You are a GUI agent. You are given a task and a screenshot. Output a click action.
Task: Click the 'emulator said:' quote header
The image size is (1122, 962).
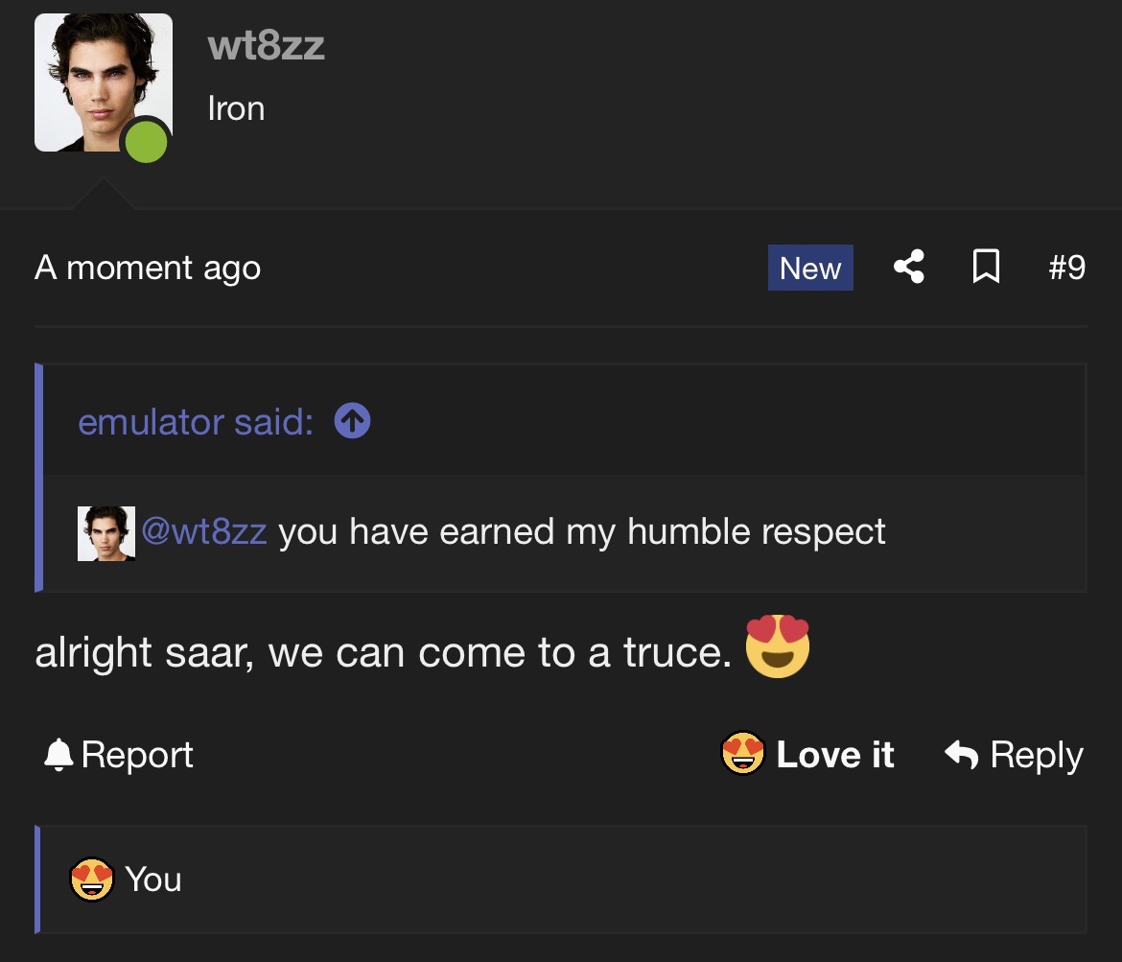(196, 422)
